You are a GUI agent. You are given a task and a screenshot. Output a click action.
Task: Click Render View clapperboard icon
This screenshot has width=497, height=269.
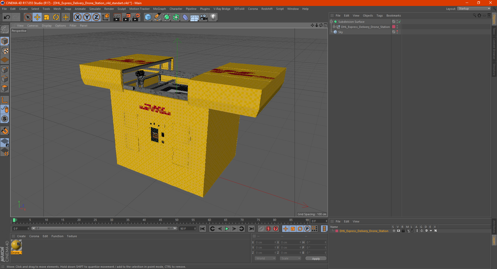tap(117, 17)
